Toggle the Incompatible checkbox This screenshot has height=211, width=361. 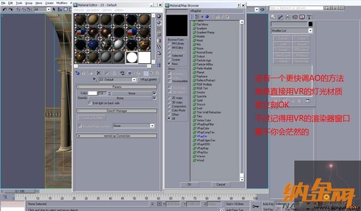pyautogui.click(x=170, y=81)
